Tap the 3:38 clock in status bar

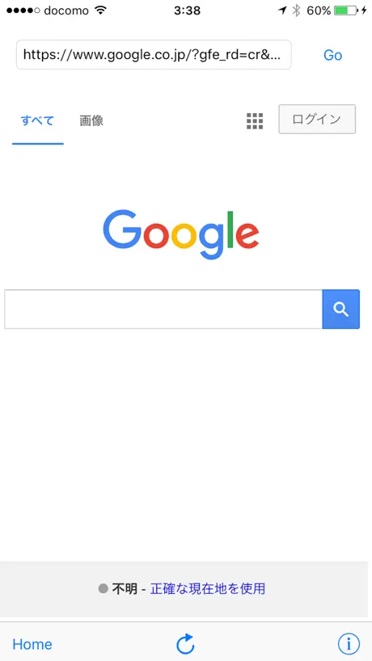[x=187, y=11]
